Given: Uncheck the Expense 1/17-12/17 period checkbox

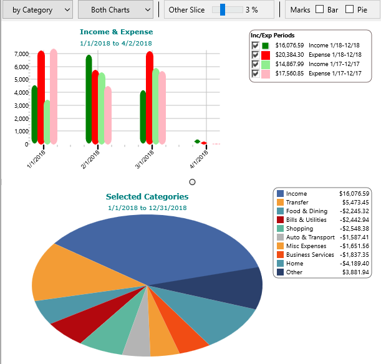Looking at the screenshot, I should pyautogui.click(x=256, y=74).
